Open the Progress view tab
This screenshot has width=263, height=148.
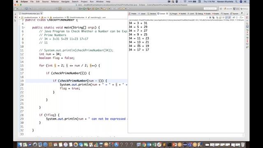[173, 14]
